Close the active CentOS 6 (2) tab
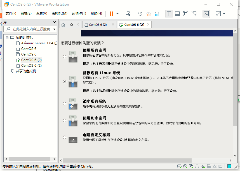 click(x=148, y=24)
